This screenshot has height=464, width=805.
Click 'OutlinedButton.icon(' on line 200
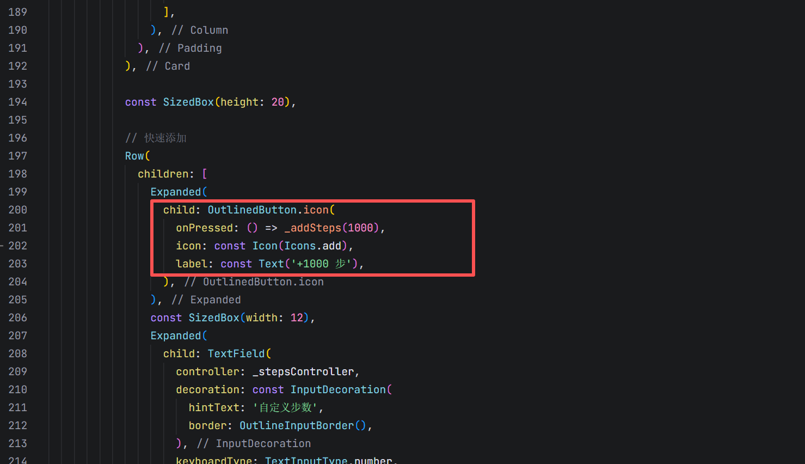271,210
